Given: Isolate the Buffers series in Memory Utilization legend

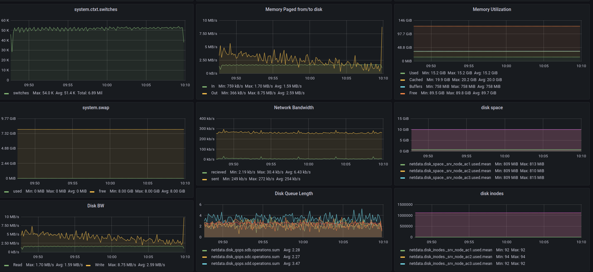Looking at the screenshot, I should tap(416, 87).
